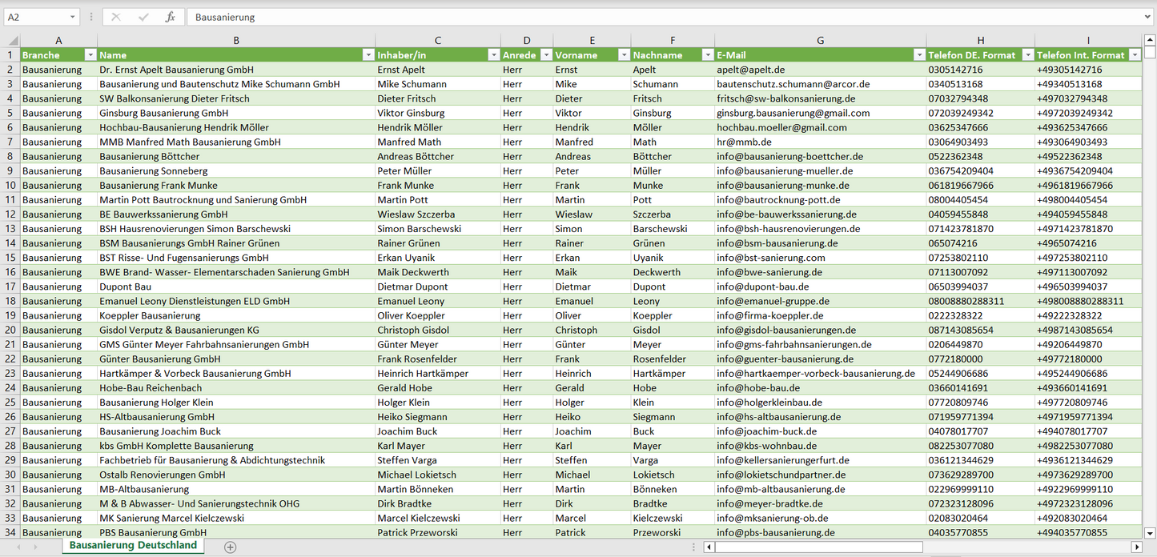Click the vertical scrollbar down arrow
Screen dimensions: 1157x557
(x=1150, y=532)
